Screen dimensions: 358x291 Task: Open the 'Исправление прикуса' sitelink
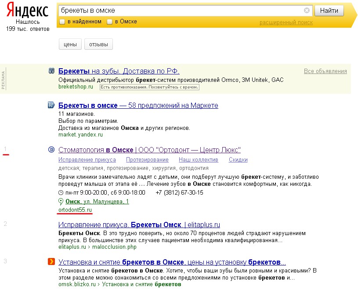click(87, 160)
